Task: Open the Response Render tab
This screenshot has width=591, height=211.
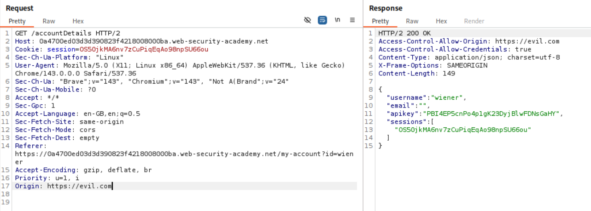Action: point(474,21)
